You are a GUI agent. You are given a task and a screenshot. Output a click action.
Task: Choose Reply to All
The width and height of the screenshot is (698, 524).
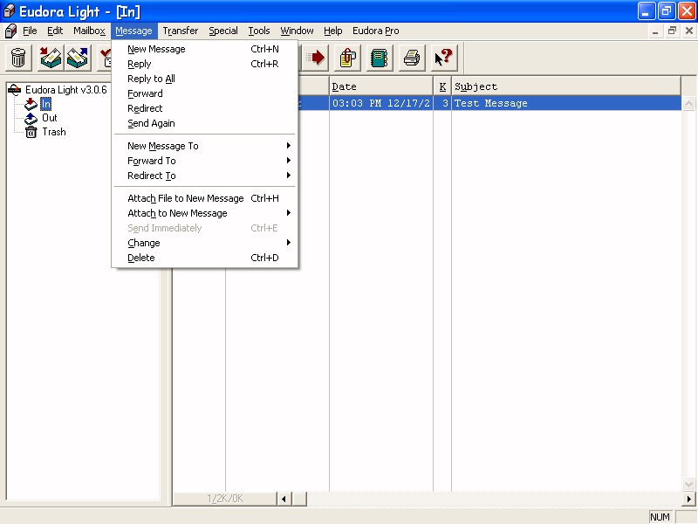click(204, 79)
